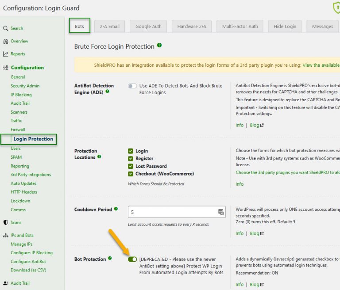Click the Audit Trail person icon at the bottom of the sidebar

[6, 283]
